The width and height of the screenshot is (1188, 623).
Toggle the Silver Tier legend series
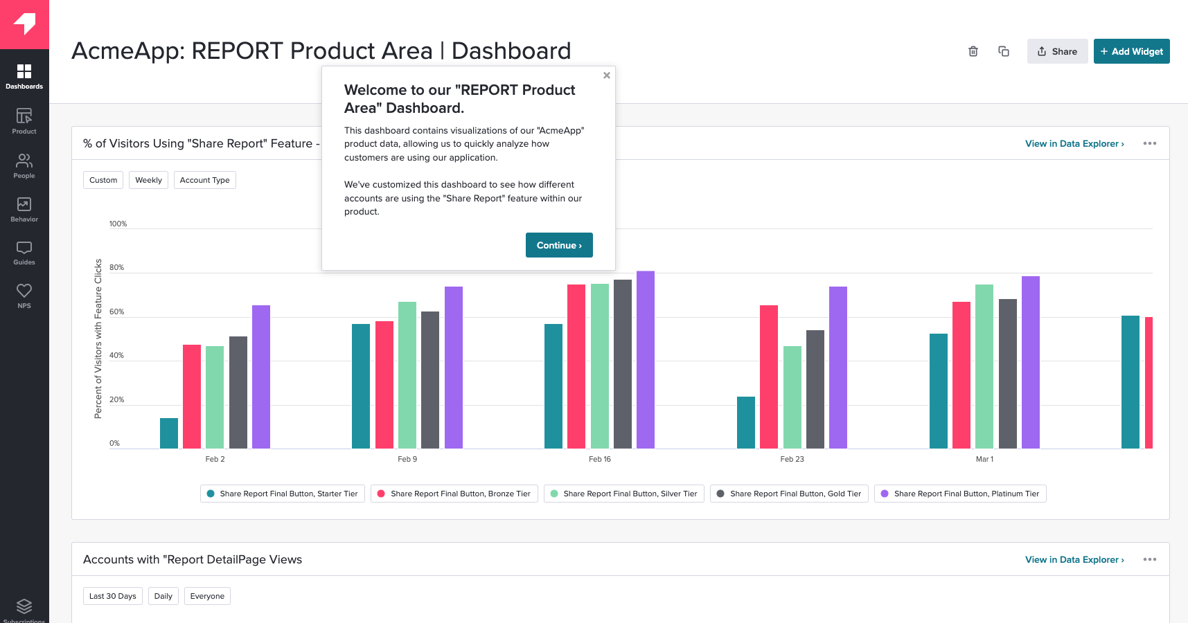pyautogui.click(x=624, y=494)
